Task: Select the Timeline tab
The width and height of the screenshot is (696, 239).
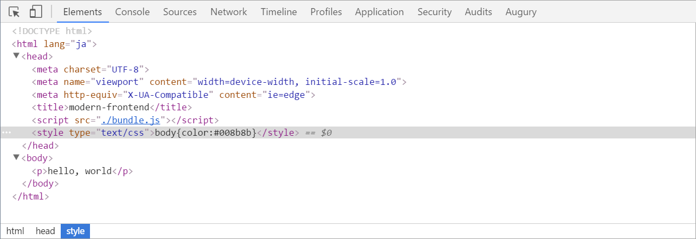Action: point(279,11)
